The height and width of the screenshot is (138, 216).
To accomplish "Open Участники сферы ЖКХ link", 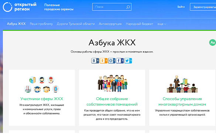I will pyautogui.click(x=42, y=99).
